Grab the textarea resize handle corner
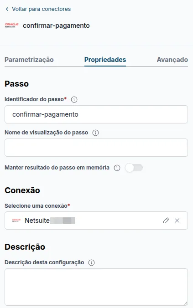 pos(185,303)
